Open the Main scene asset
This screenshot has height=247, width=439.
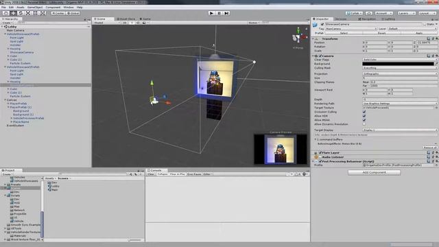click(53, 189)
